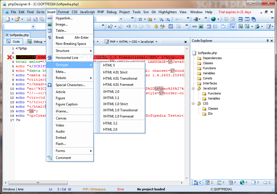Toggle the code view icon in right toolbar
This screenshot has width=277, height=194.
[x=233, y=27]
